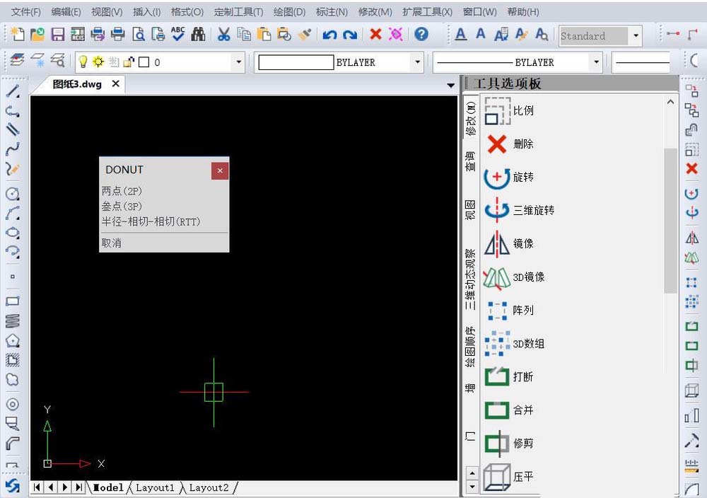Viewport: 707px width, 498px height.
Task: Select the Rectangle draw tool in left toolbar
Action: coord(13,301)
